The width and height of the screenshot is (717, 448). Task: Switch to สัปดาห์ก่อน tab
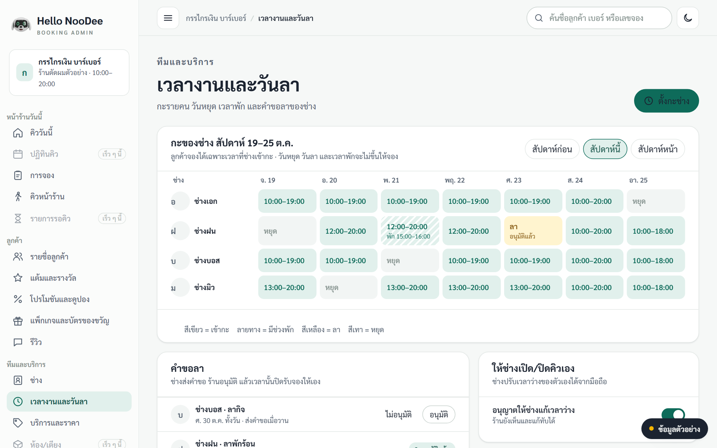pyautogui.click(x=552, y=149)
